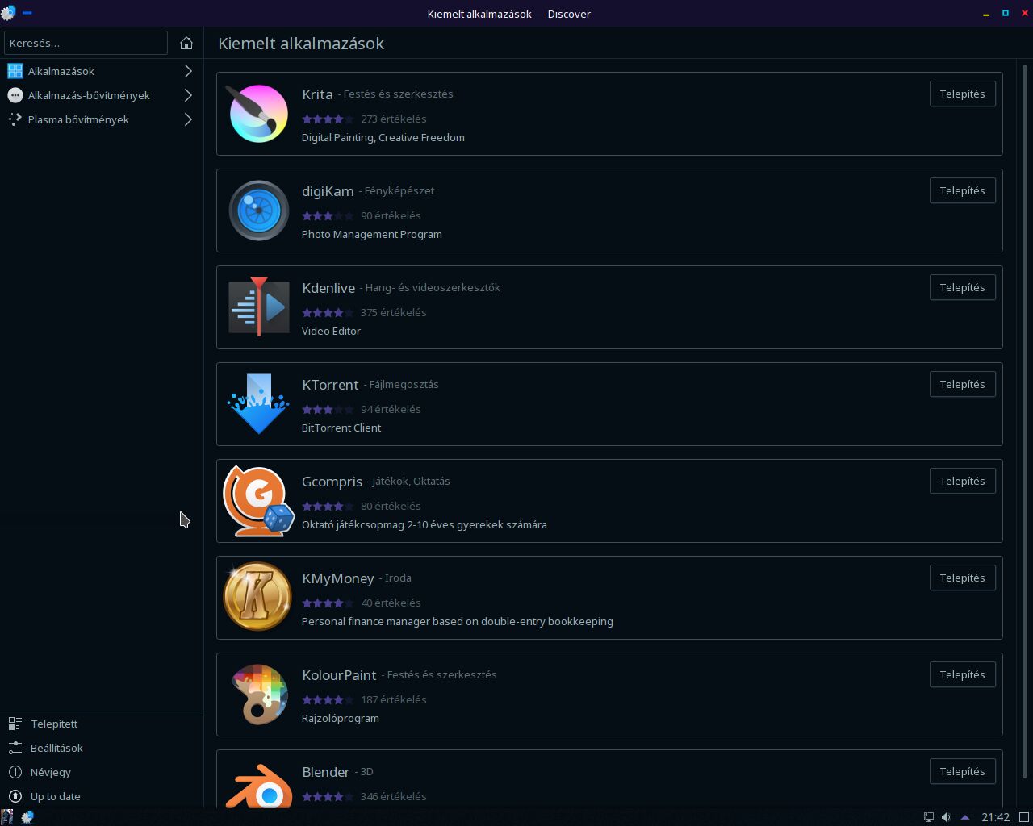The width and height of the screenshot is (1033, 826).
Task: Click the digiKam title text
Action: tap(328, 191)
